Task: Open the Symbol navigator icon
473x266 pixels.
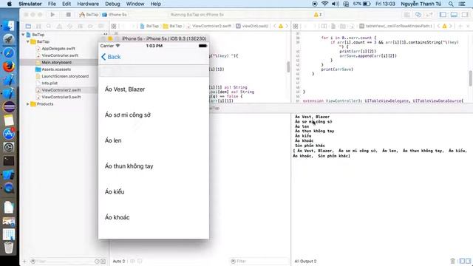Action: pos(38,26)
